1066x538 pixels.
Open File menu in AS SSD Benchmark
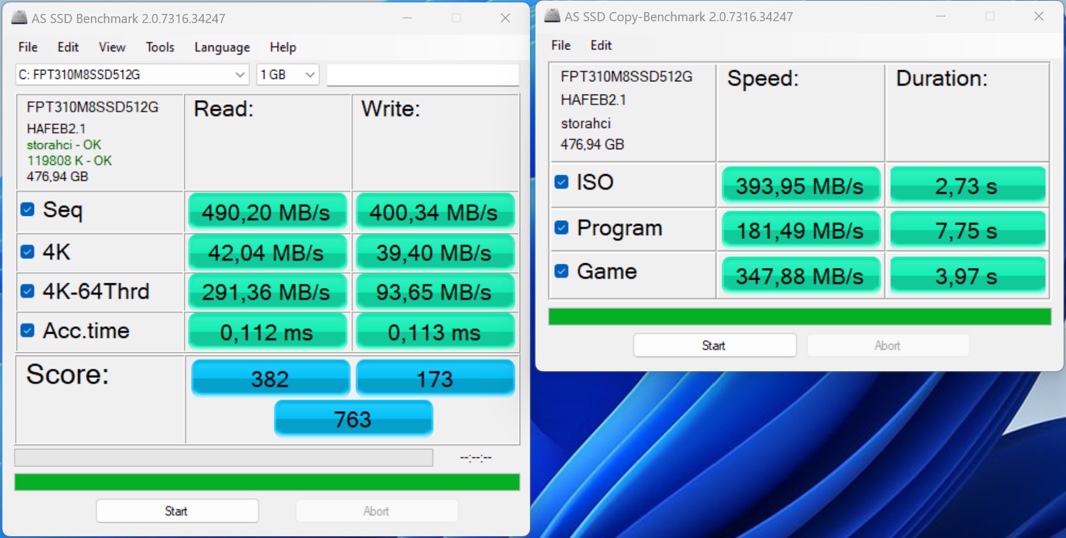point(28,47)
